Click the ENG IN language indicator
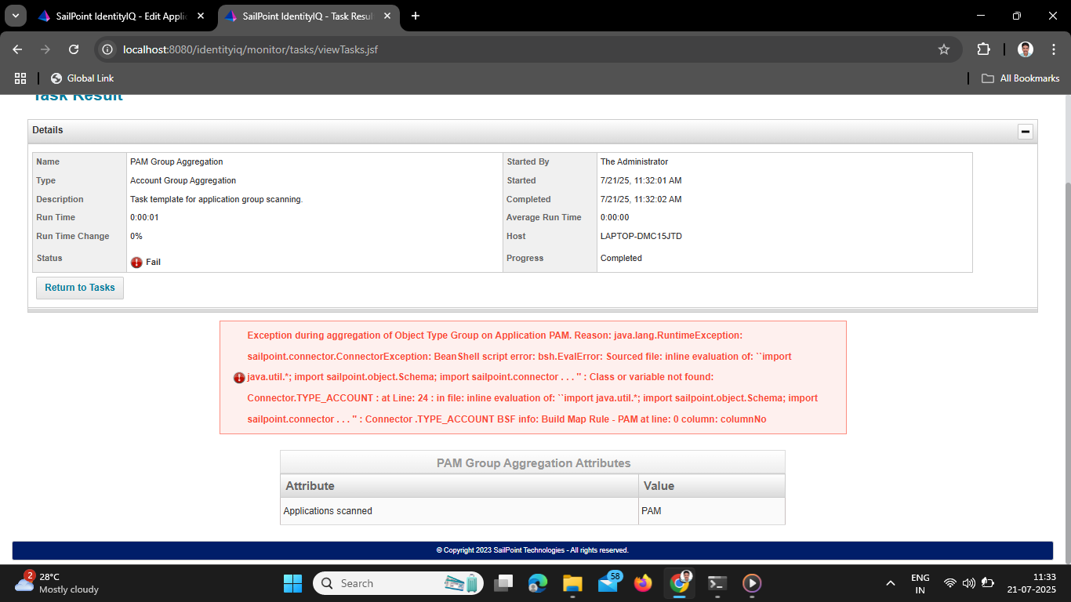 tap(920, 583)
